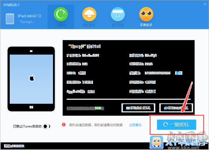Click the red warning exclamation icon
The width and height of the screenshot is (209, 150).
[64, 125]
